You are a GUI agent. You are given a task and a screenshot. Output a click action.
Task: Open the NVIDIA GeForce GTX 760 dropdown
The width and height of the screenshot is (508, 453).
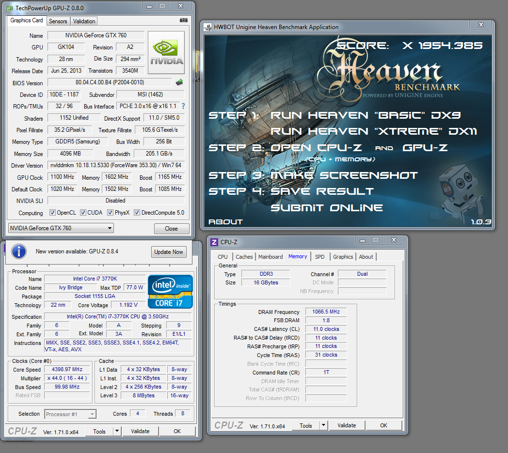[x=61, y=228]
